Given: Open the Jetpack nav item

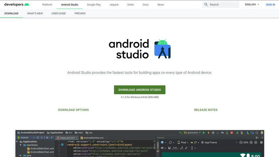Looking at the screenshot, I should click(114, 5).
